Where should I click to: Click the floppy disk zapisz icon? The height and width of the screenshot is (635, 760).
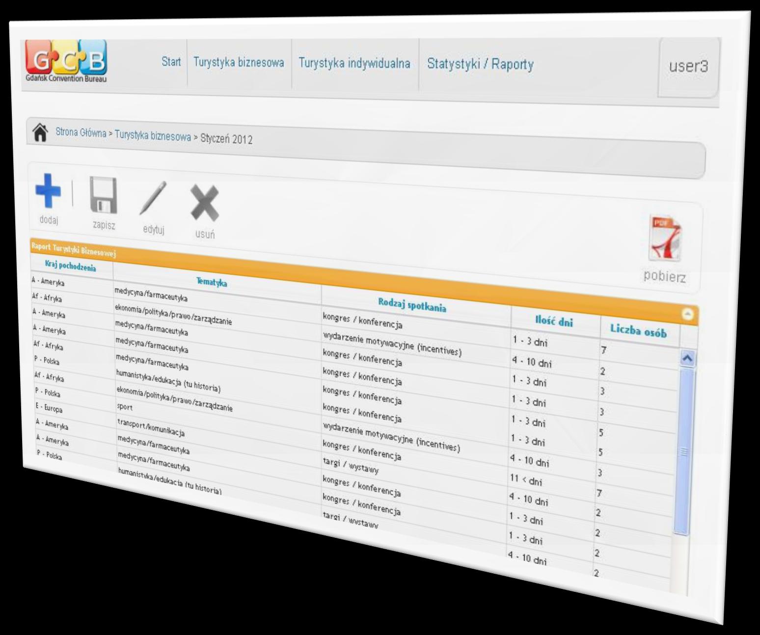tap(103, 195)
